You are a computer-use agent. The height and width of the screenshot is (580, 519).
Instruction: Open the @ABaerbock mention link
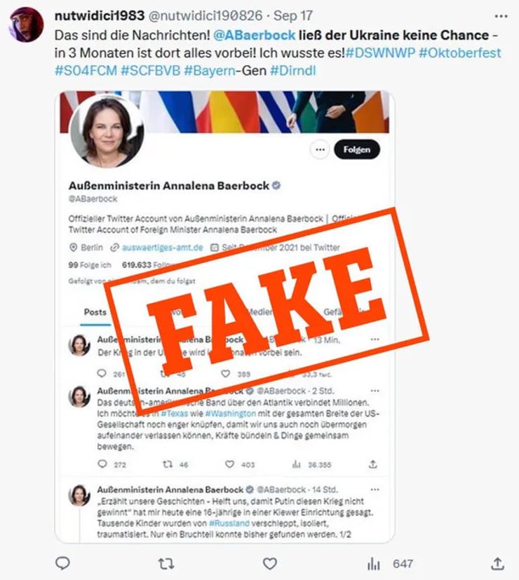click(254, 35)
